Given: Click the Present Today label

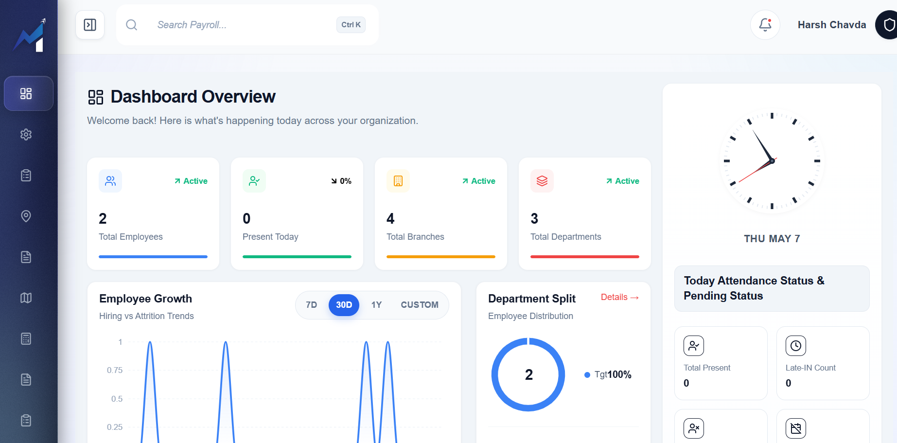Looking at the screenshot, I should tap(270, 237).
